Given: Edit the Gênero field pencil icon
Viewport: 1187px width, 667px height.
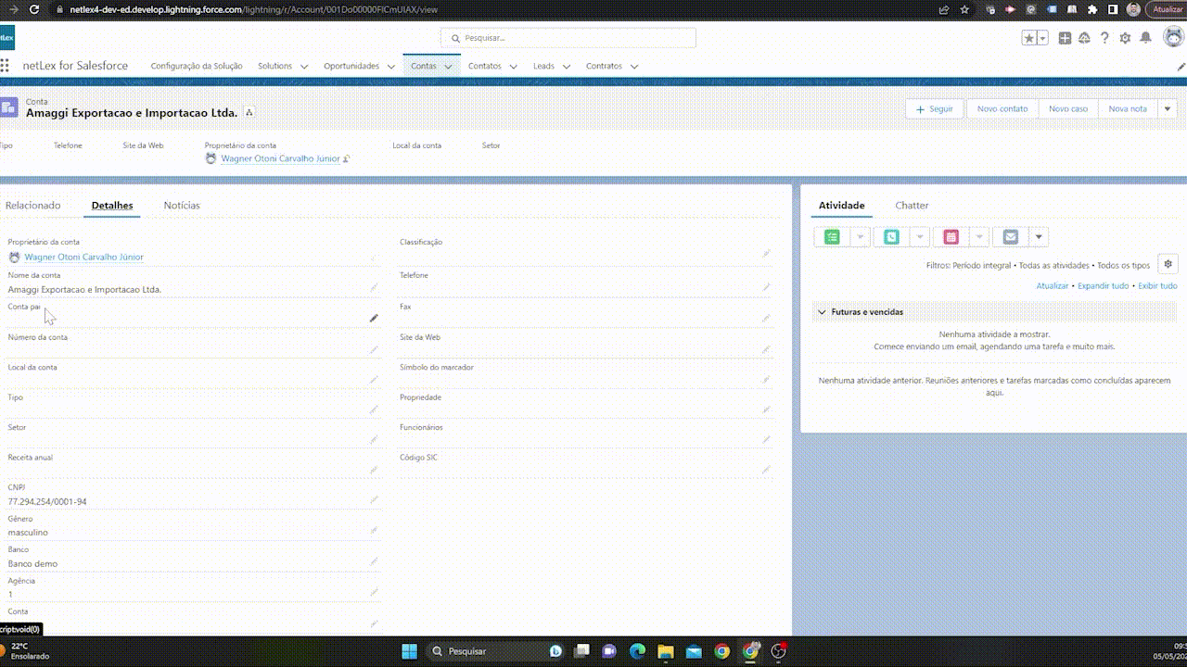Looking at the screenshot, I should 374,531.
